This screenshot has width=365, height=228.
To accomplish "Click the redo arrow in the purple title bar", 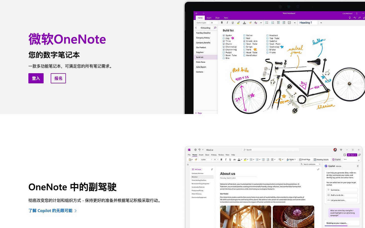I will tap(359, 18).
